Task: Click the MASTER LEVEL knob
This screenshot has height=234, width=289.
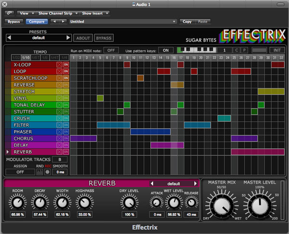Action: pyautogui.click(x=260, y=206)
